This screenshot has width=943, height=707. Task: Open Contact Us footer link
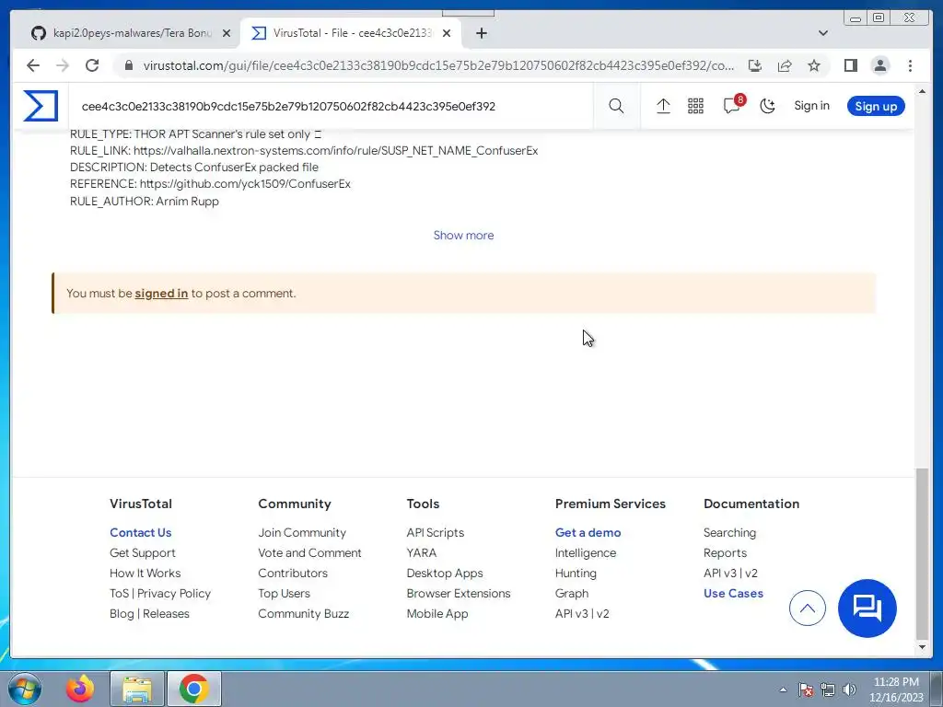pos(140,533)
